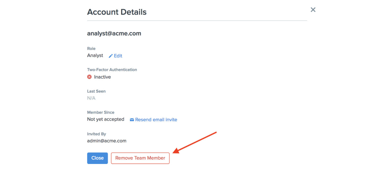This screenshot has width=380, height=171.
Task: Select the Inactive status text
Action: (102, 77)
